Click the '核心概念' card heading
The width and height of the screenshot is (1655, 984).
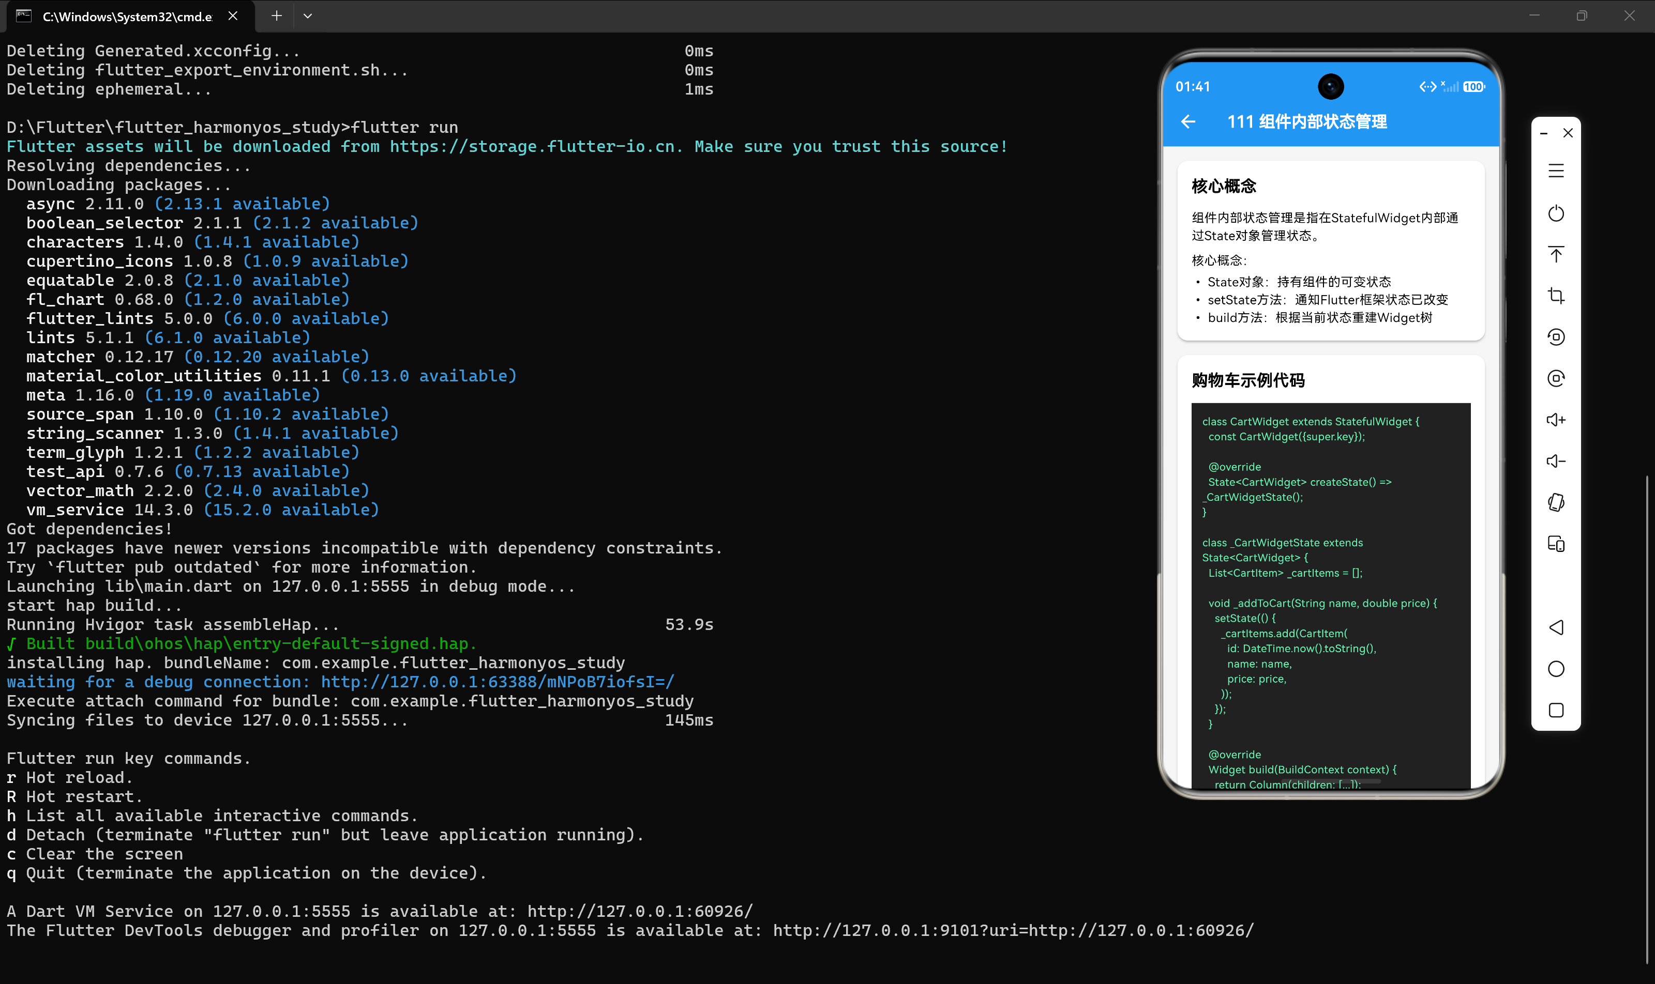pos(1224,187)
